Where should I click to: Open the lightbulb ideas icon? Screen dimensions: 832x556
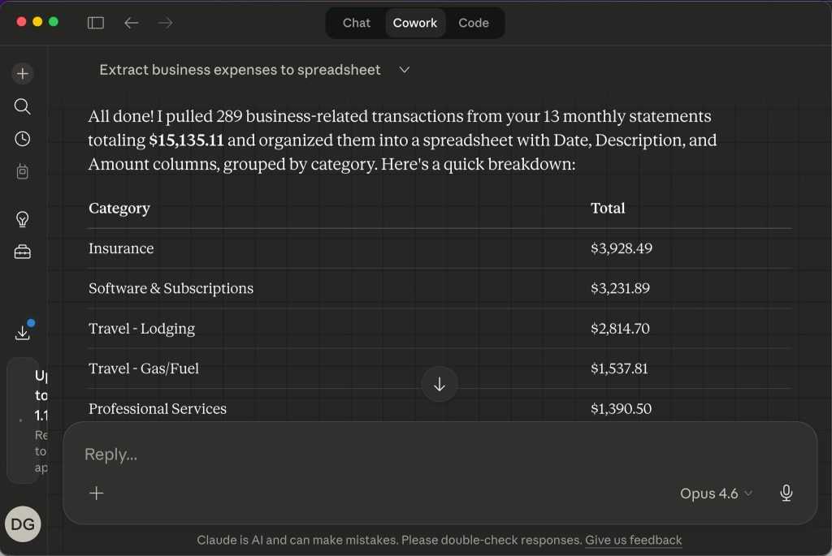coord(23,219)
